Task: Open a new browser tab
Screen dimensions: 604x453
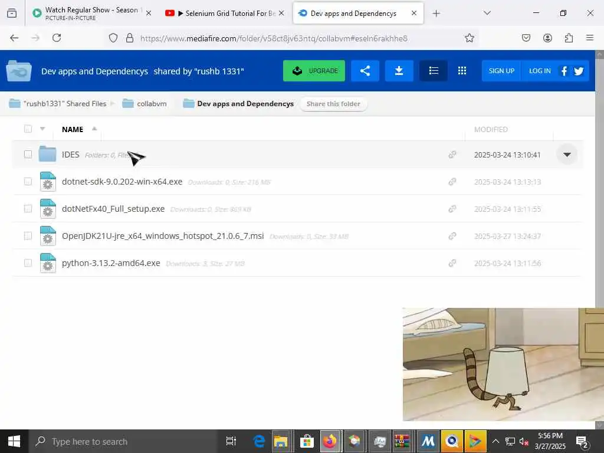Action: click(436, 14)
